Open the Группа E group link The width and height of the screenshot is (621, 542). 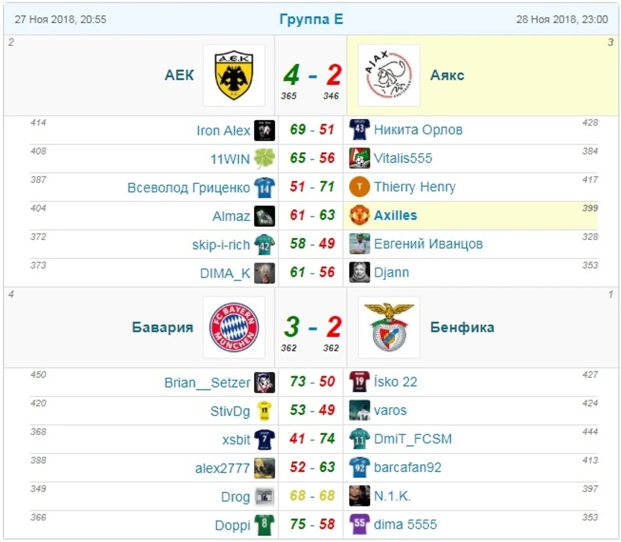311,19
